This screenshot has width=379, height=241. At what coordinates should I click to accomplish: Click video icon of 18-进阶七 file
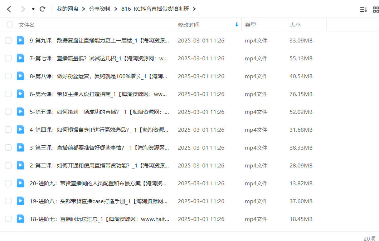20,219
